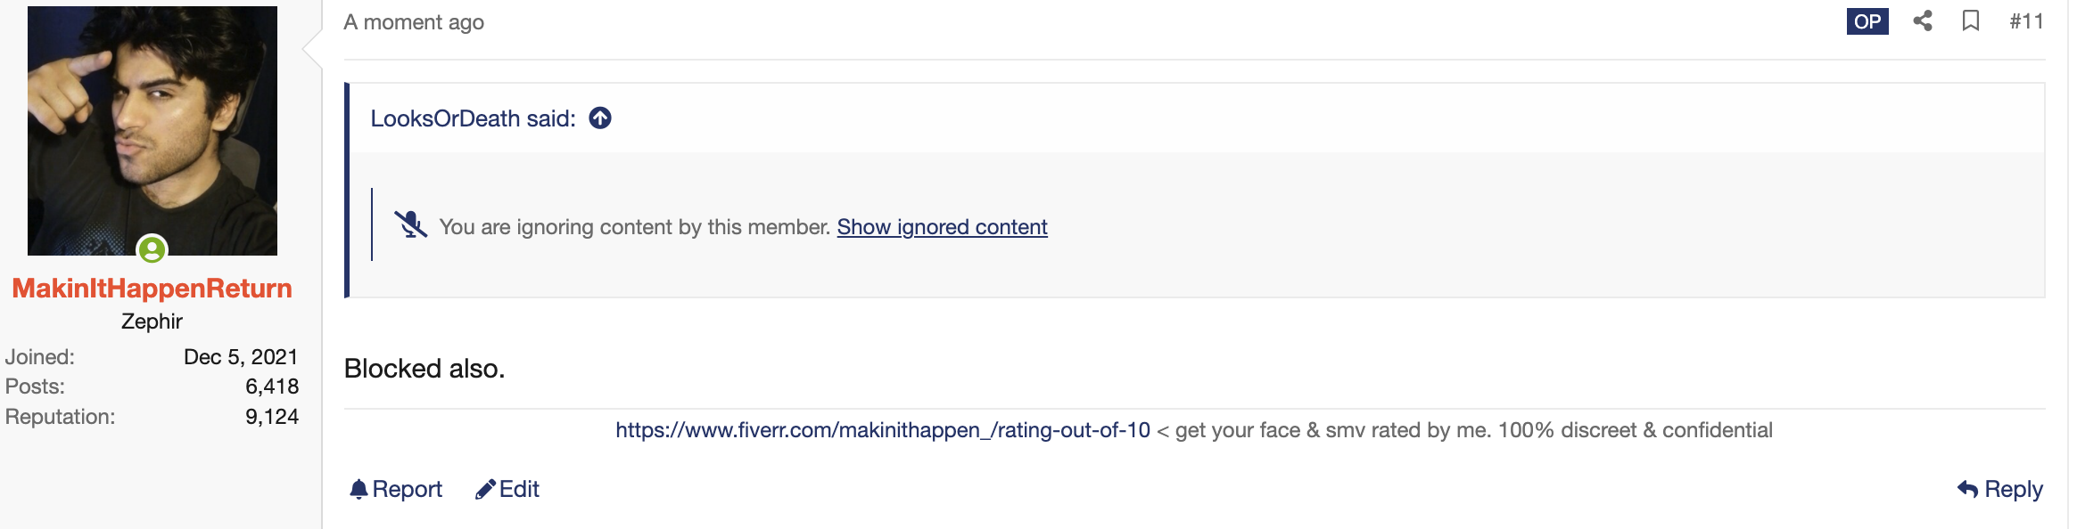Click the 'Blocked also.' post text

pos(424,369)
